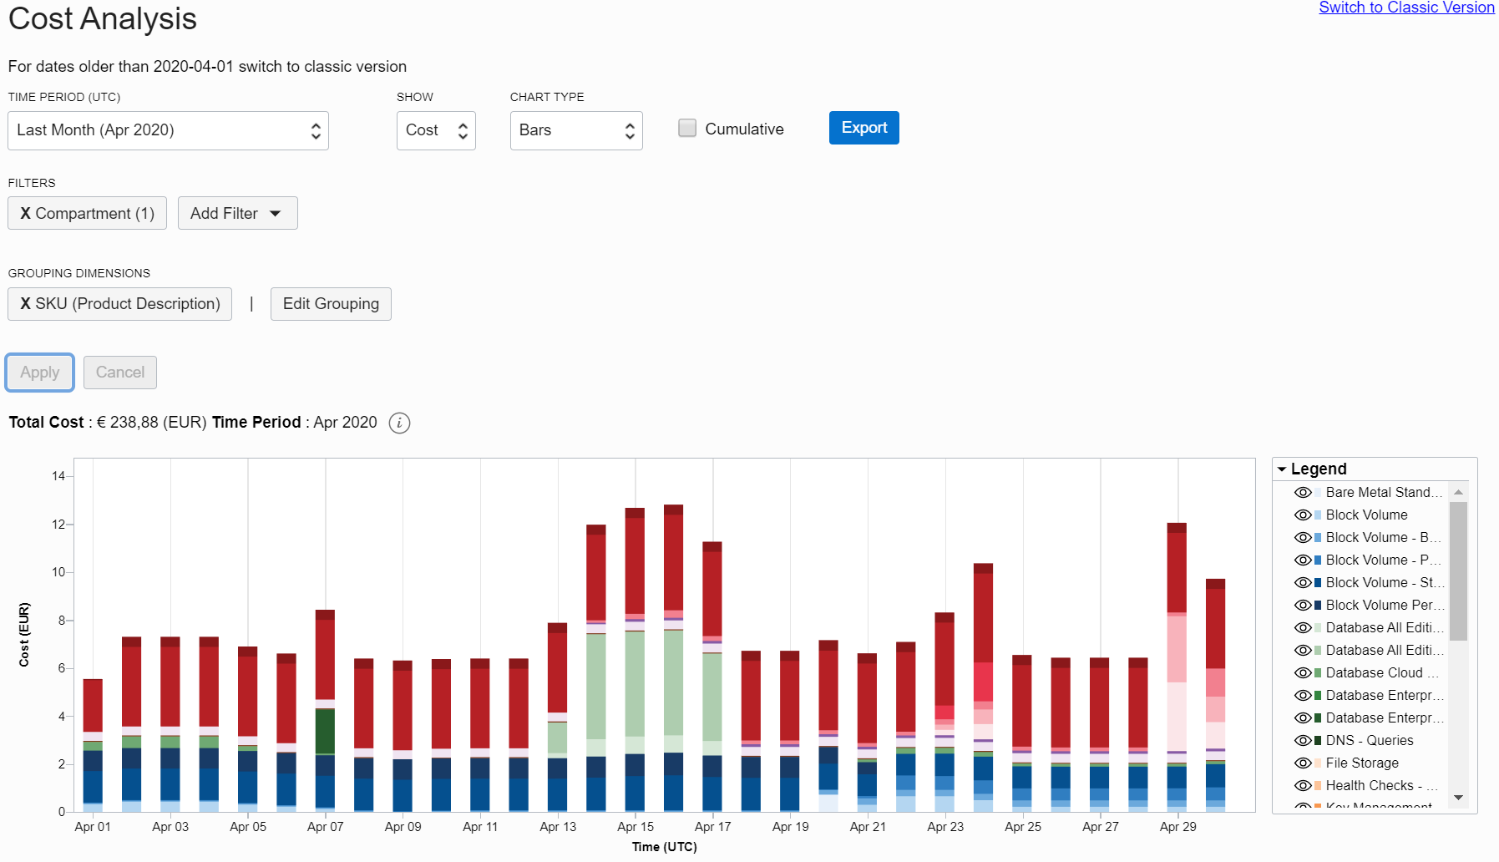This screenshot has width=1499, height=862.
Task: Open the Switch to Classic Version link
Action: (x=1405, y=8)
